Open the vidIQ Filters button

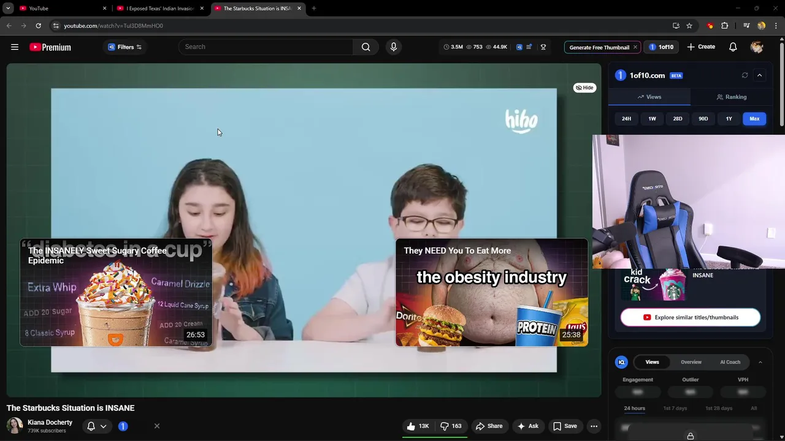[x=125, y=47]
